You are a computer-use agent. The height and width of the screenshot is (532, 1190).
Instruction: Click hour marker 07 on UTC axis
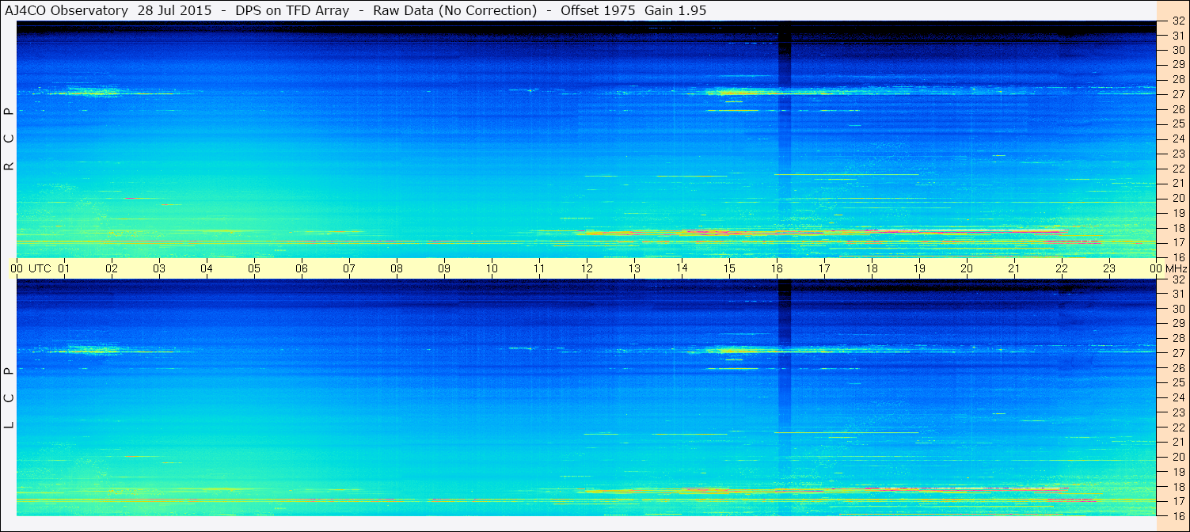(x=349, y=268)
